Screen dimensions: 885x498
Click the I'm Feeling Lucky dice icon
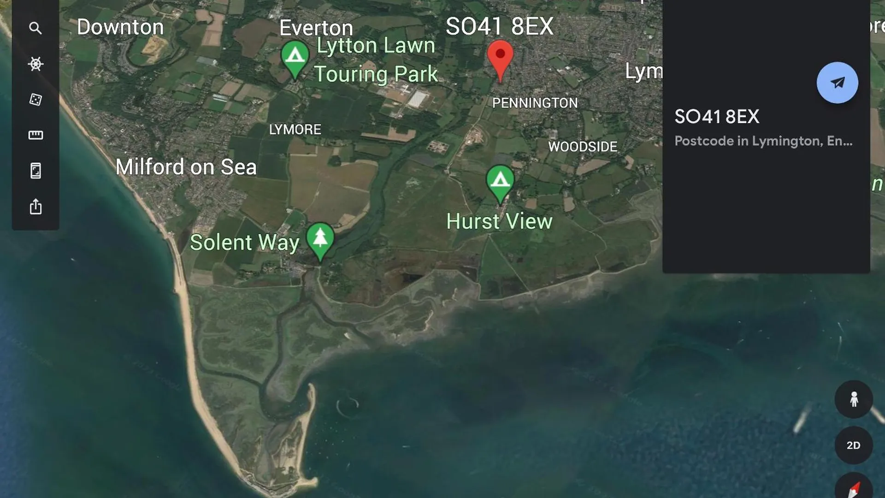point(35,99)
